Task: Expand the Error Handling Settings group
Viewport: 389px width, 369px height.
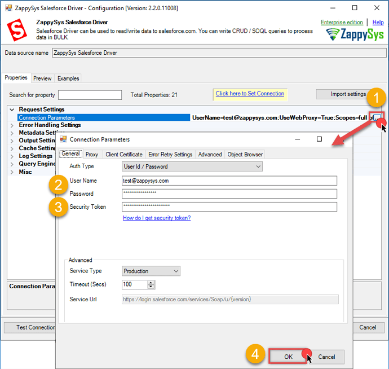Action: 12,125
